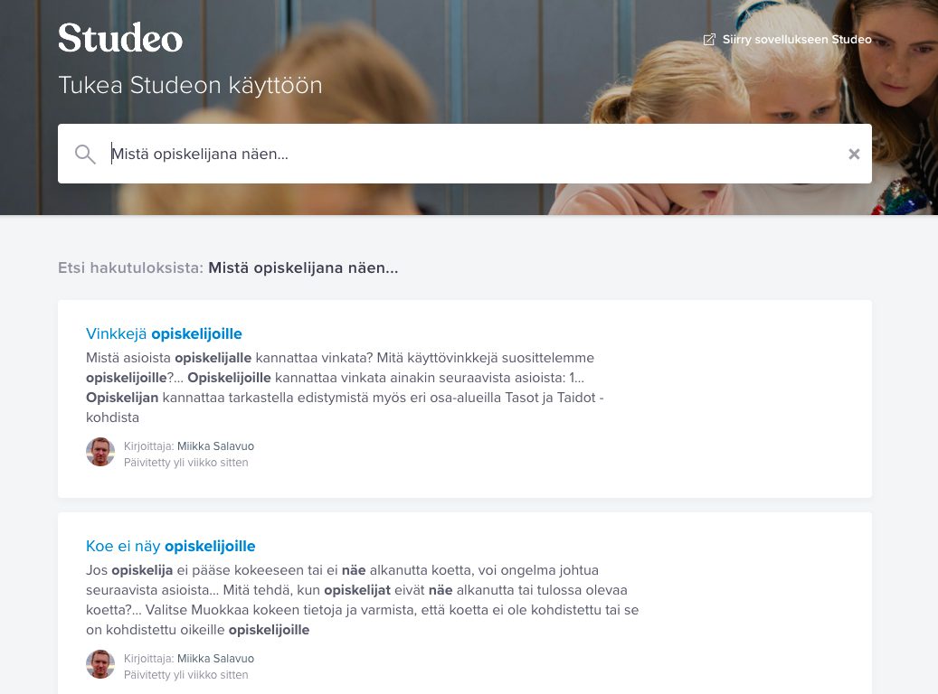The height and width of the screenshot is (694, 938).
Task: Open the Siirry sovellukseen Studeo link
Action: [x=787, y=40]
